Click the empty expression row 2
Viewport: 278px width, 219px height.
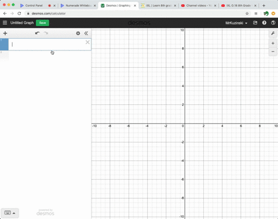(x=46, y=56)
